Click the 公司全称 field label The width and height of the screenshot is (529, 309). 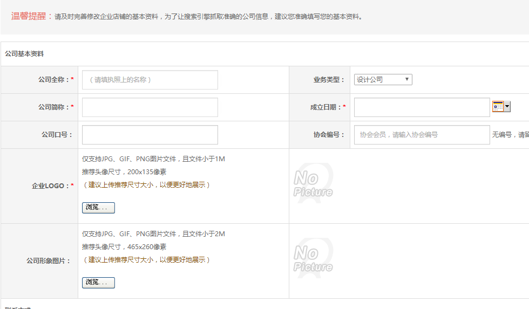(x=53, y=80)
